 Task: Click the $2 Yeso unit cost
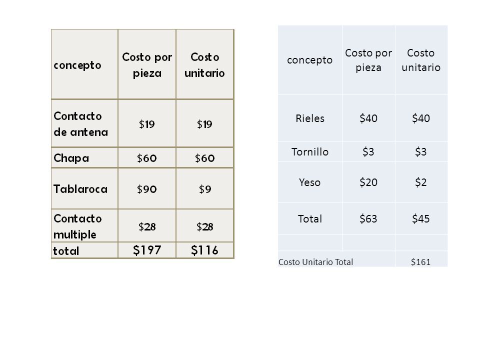(421, 182)
